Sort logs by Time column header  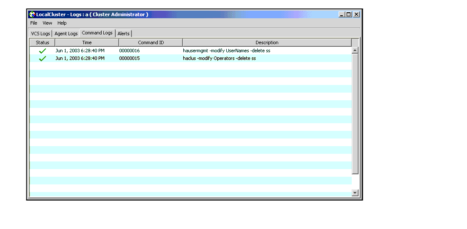tap(87, 42)
